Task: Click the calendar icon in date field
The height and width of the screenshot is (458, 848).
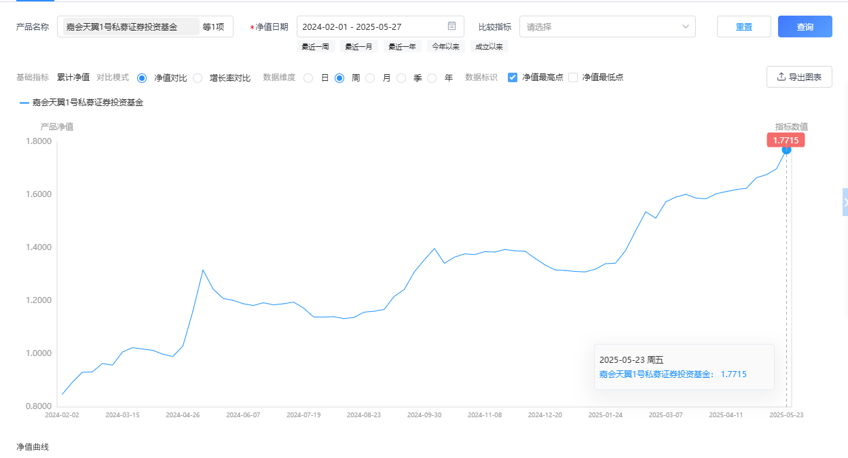Action: [x=451, y=27]
